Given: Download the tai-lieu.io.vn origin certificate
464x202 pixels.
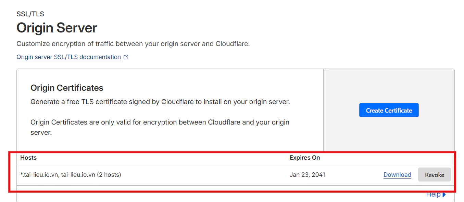Looking at the screenshot, I should [397, 175].
